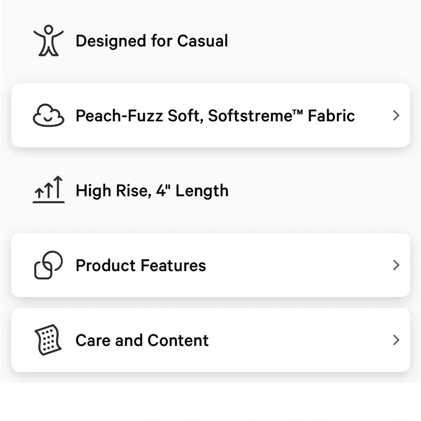Open the Care and Content label
The height and width of the screenshot is (421, 421).
pyautogui.click(x=142, y=340)
